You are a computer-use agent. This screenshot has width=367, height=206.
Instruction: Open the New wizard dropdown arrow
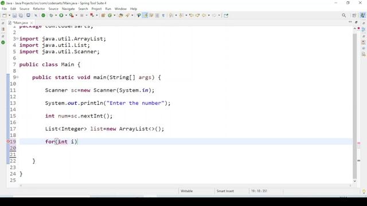pyautogui.click(x=9, y=15)
